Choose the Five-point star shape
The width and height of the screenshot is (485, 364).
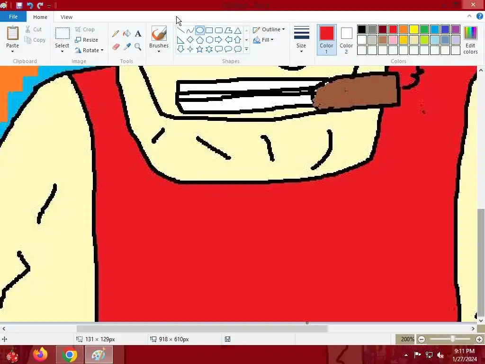pyautogui.click(x=200, y=49)
